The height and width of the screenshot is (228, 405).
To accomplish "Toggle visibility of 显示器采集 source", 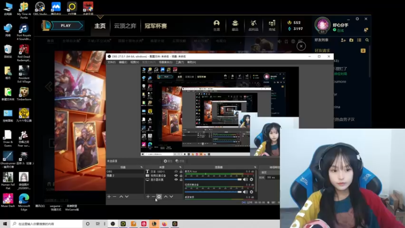I will coord(176,179).
